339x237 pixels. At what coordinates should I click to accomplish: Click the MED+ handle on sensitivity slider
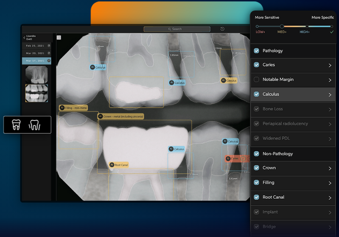282,26
